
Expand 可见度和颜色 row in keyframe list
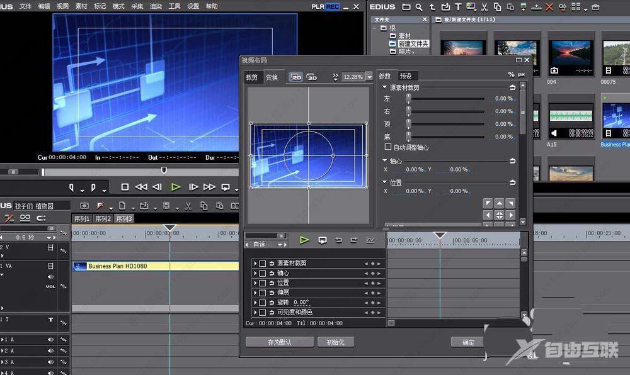coord(255,312)
